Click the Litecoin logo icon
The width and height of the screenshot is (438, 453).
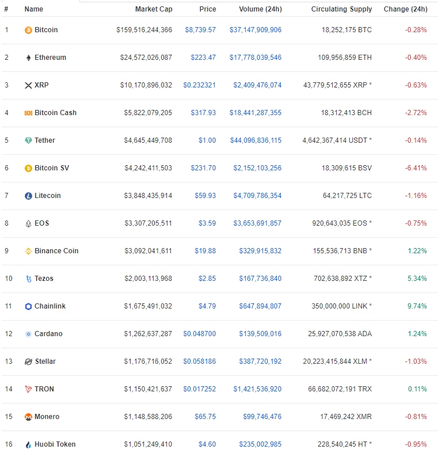coord(28,196)
